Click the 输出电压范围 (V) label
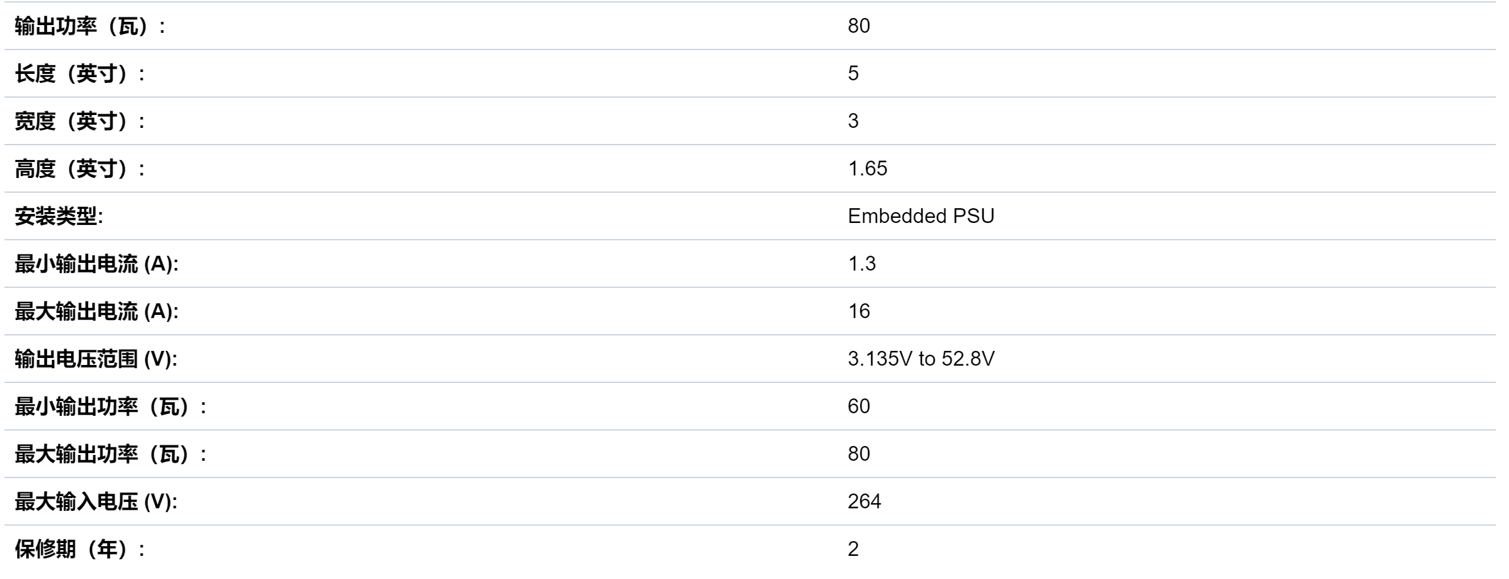Screen dimensions: 1509x579 click(x=96, y=359)
